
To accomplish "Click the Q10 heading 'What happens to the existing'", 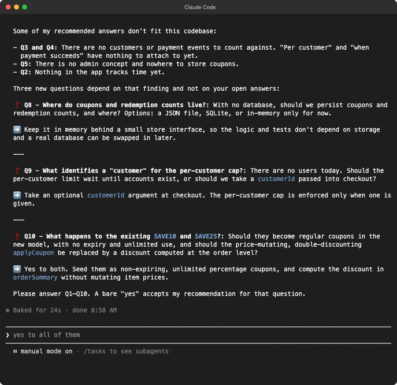I will [x=98, y=236].
